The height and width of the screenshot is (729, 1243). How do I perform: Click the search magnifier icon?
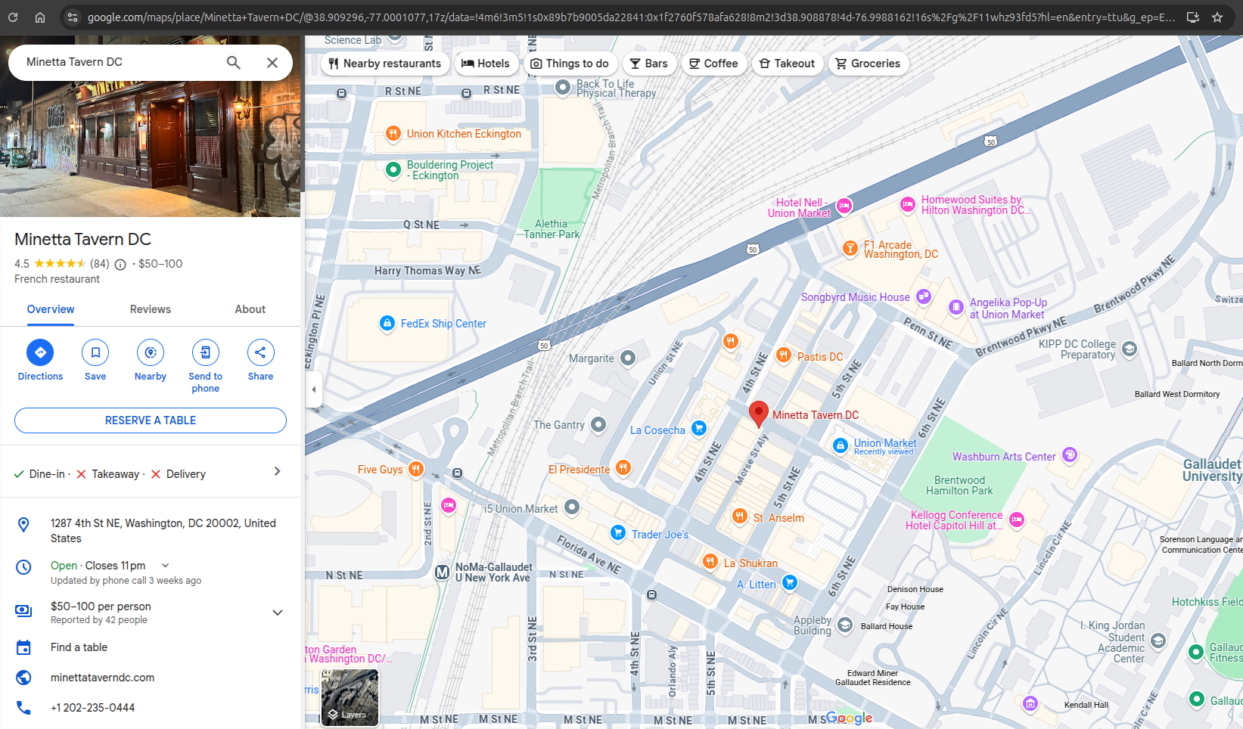(234, 62)
